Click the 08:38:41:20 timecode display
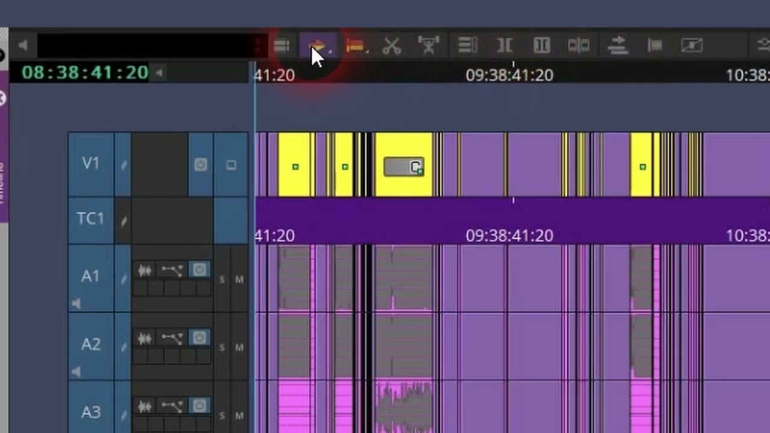 (x=85, y=73)
